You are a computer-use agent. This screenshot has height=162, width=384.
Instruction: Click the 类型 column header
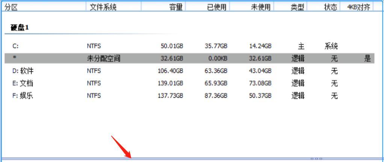(290, 7)
